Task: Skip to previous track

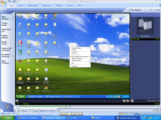Action: coord(28,110)
